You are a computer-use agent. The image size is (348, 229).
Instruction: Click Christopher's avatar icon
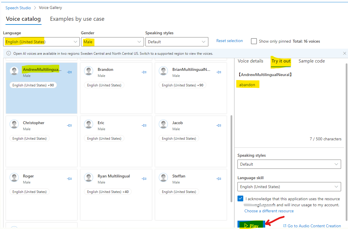(14, 124)
